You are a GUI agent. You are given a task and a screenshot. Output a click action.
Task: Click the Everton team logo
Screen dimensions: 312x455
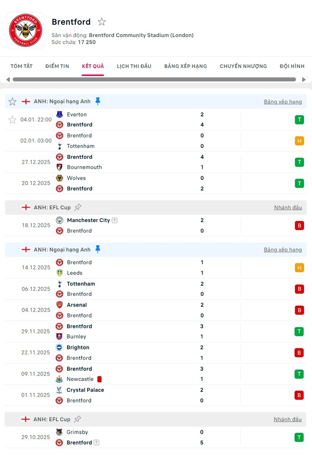(60, 114)
